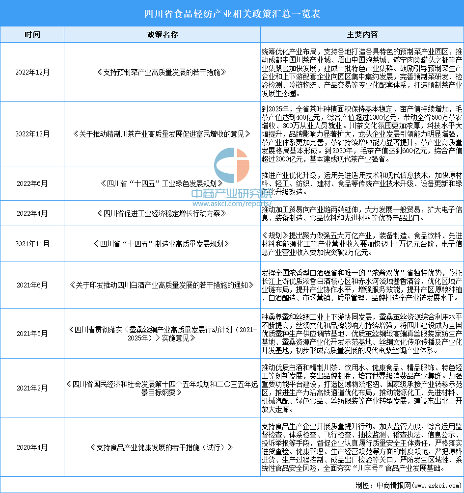
Task: Click policy name 《四川省促进工业经济稳定增长行动方案》
Action: (162, 213)
